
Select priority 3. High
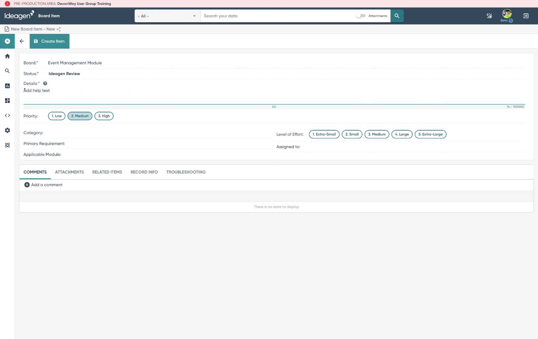click(104, 116)
